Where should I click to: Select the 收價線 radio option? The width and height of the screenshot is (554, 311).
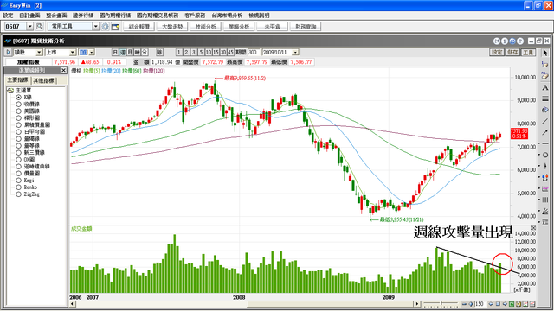(x=18, y=104)
